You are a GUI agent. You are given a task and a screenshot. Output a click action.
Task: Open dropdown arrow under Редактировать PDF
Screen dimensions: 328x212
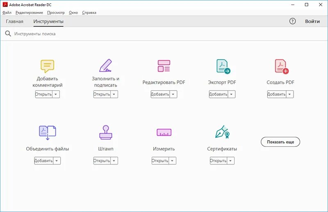coord(173,94)
